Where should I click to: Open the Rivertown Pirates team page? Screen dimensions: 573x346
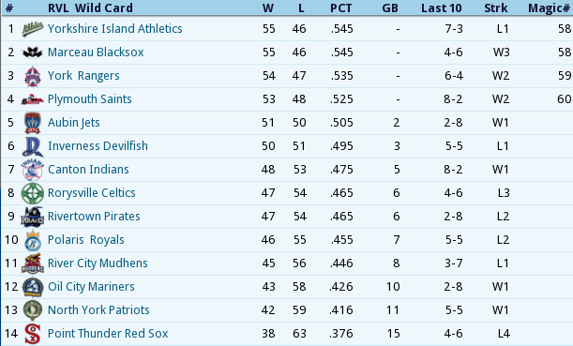tap(94, 217)
